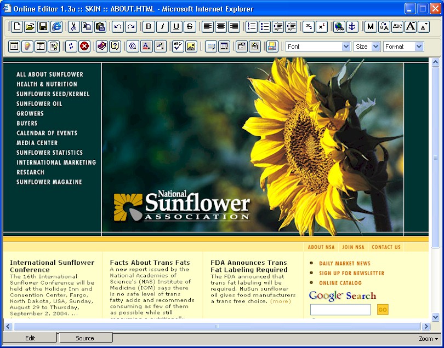
Task: Preview page in Internet Explorer icon
Action: coord(56,27)
